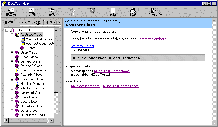Select Derived2 Class in the tree
Screen dimensions: 218x127
[x=32, y=66]
